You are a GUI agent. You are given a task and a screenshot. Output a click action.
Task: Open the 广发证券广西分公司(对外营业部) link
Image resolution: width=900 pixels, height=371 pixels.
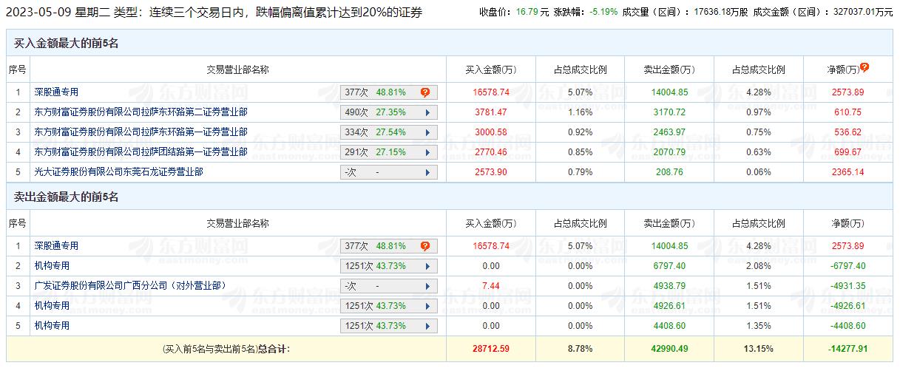129,286
